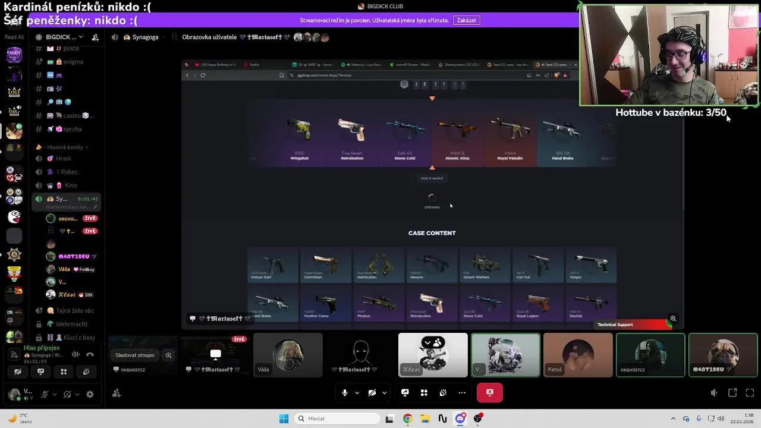761x428 pixels.
Task: Click Váša user in voice list
Action: point(71,269)
